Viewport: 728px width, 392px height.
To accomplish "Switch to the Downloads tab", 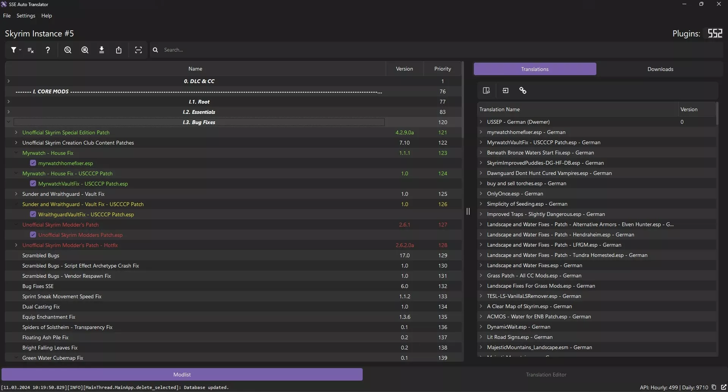I will click(660, 69).
